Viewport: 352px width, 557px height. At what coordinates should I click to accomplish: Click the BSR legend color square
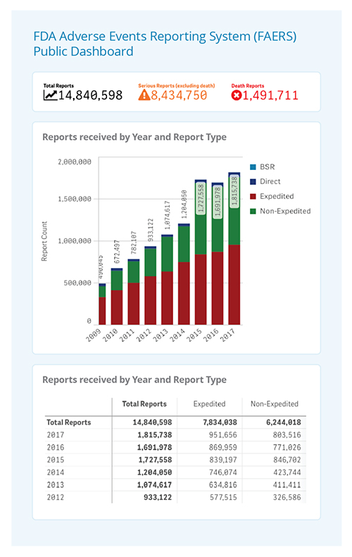(253, 167)
